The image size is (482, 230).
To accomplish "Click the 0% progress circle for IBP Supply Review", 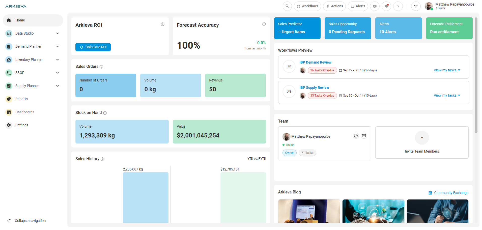I will (x=289, y=92).
